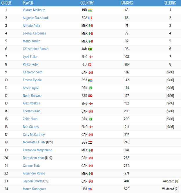Select the Christopher Binnie link
Viewport: 181px width, 193px height.
click(35, 49)
